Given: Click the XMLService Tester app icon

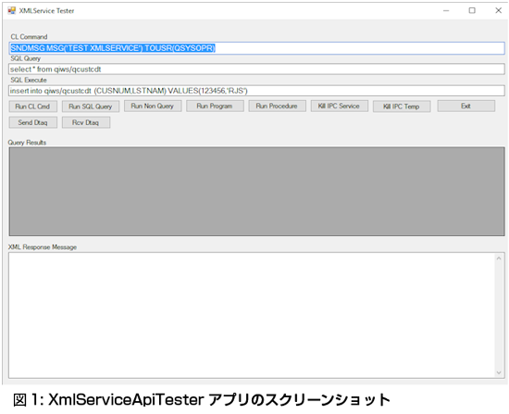Looking at the screenshot, I should 12,10.
